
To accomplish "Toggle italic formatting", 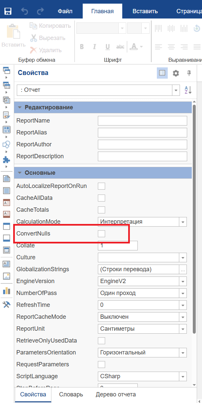I will point(95,47).
